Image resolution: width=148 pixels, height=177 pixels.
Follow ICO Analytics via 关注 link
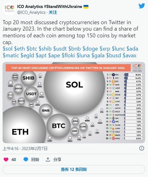(x=53, y=12)
